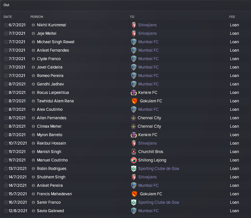
Task: Toggle checkmark on Manish Singh's 11/7/2021 row
Action: [x=6, y=152]
